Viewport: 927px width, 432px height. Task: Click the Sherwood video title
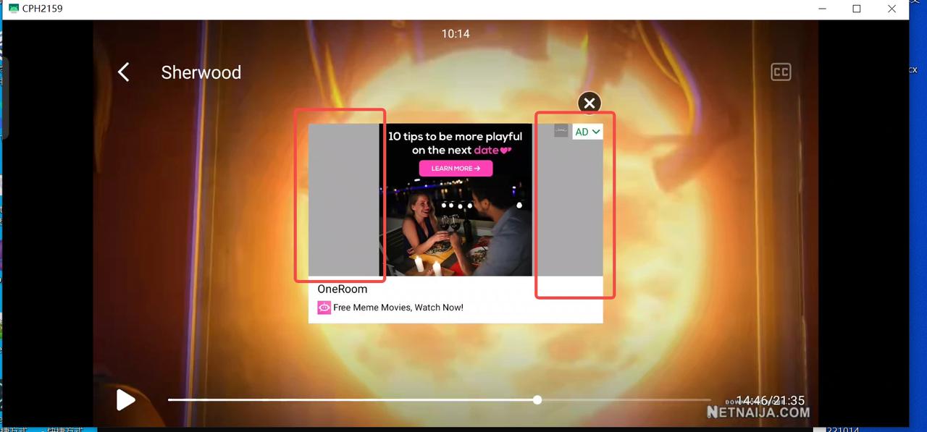coord(201,72)
